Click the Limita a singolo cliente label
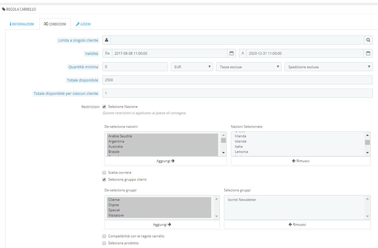 click(78, 40)
